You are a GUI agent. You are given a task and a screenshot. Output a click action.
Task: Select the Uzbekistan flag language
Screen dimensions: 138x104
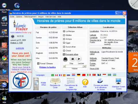click(114, 75)
